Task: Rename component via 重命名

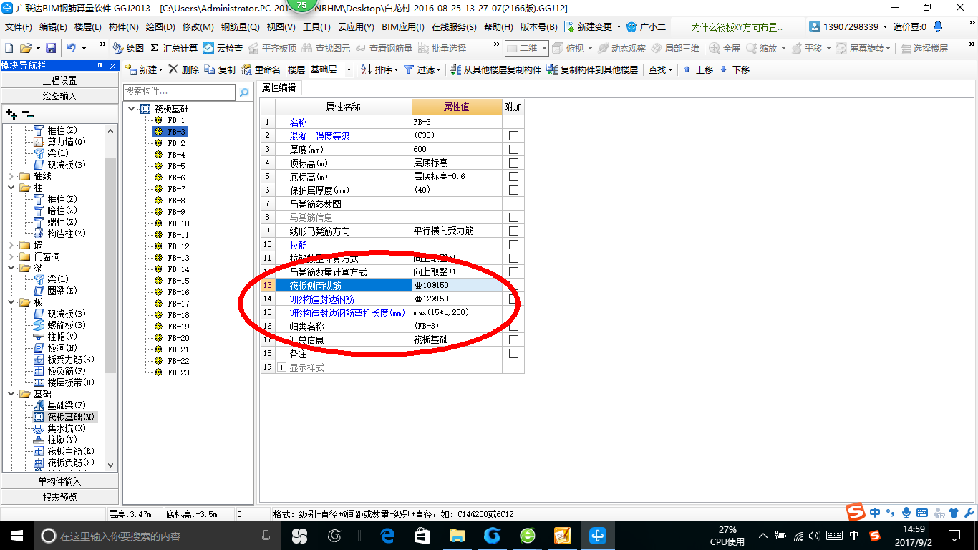Action: (x=261, y=69)
